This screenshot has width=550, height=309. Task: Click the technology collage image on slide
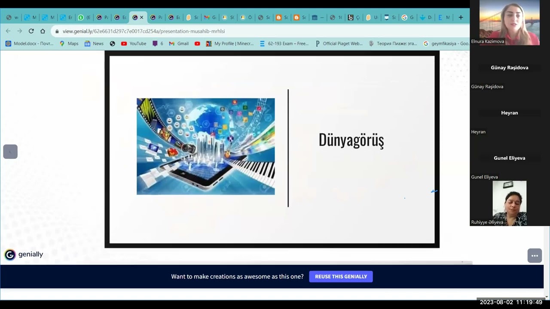[x=205, y=146]
